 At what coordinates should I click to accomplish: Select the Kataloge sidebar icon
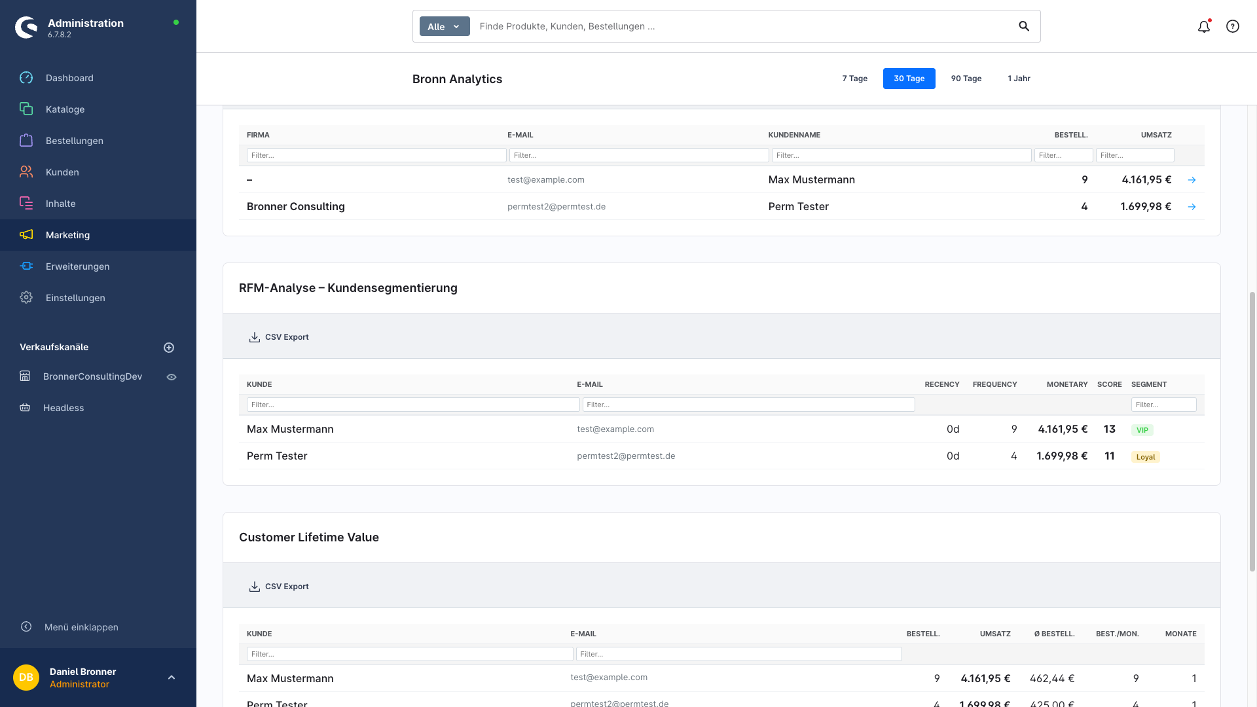click(x=26, y=109)
